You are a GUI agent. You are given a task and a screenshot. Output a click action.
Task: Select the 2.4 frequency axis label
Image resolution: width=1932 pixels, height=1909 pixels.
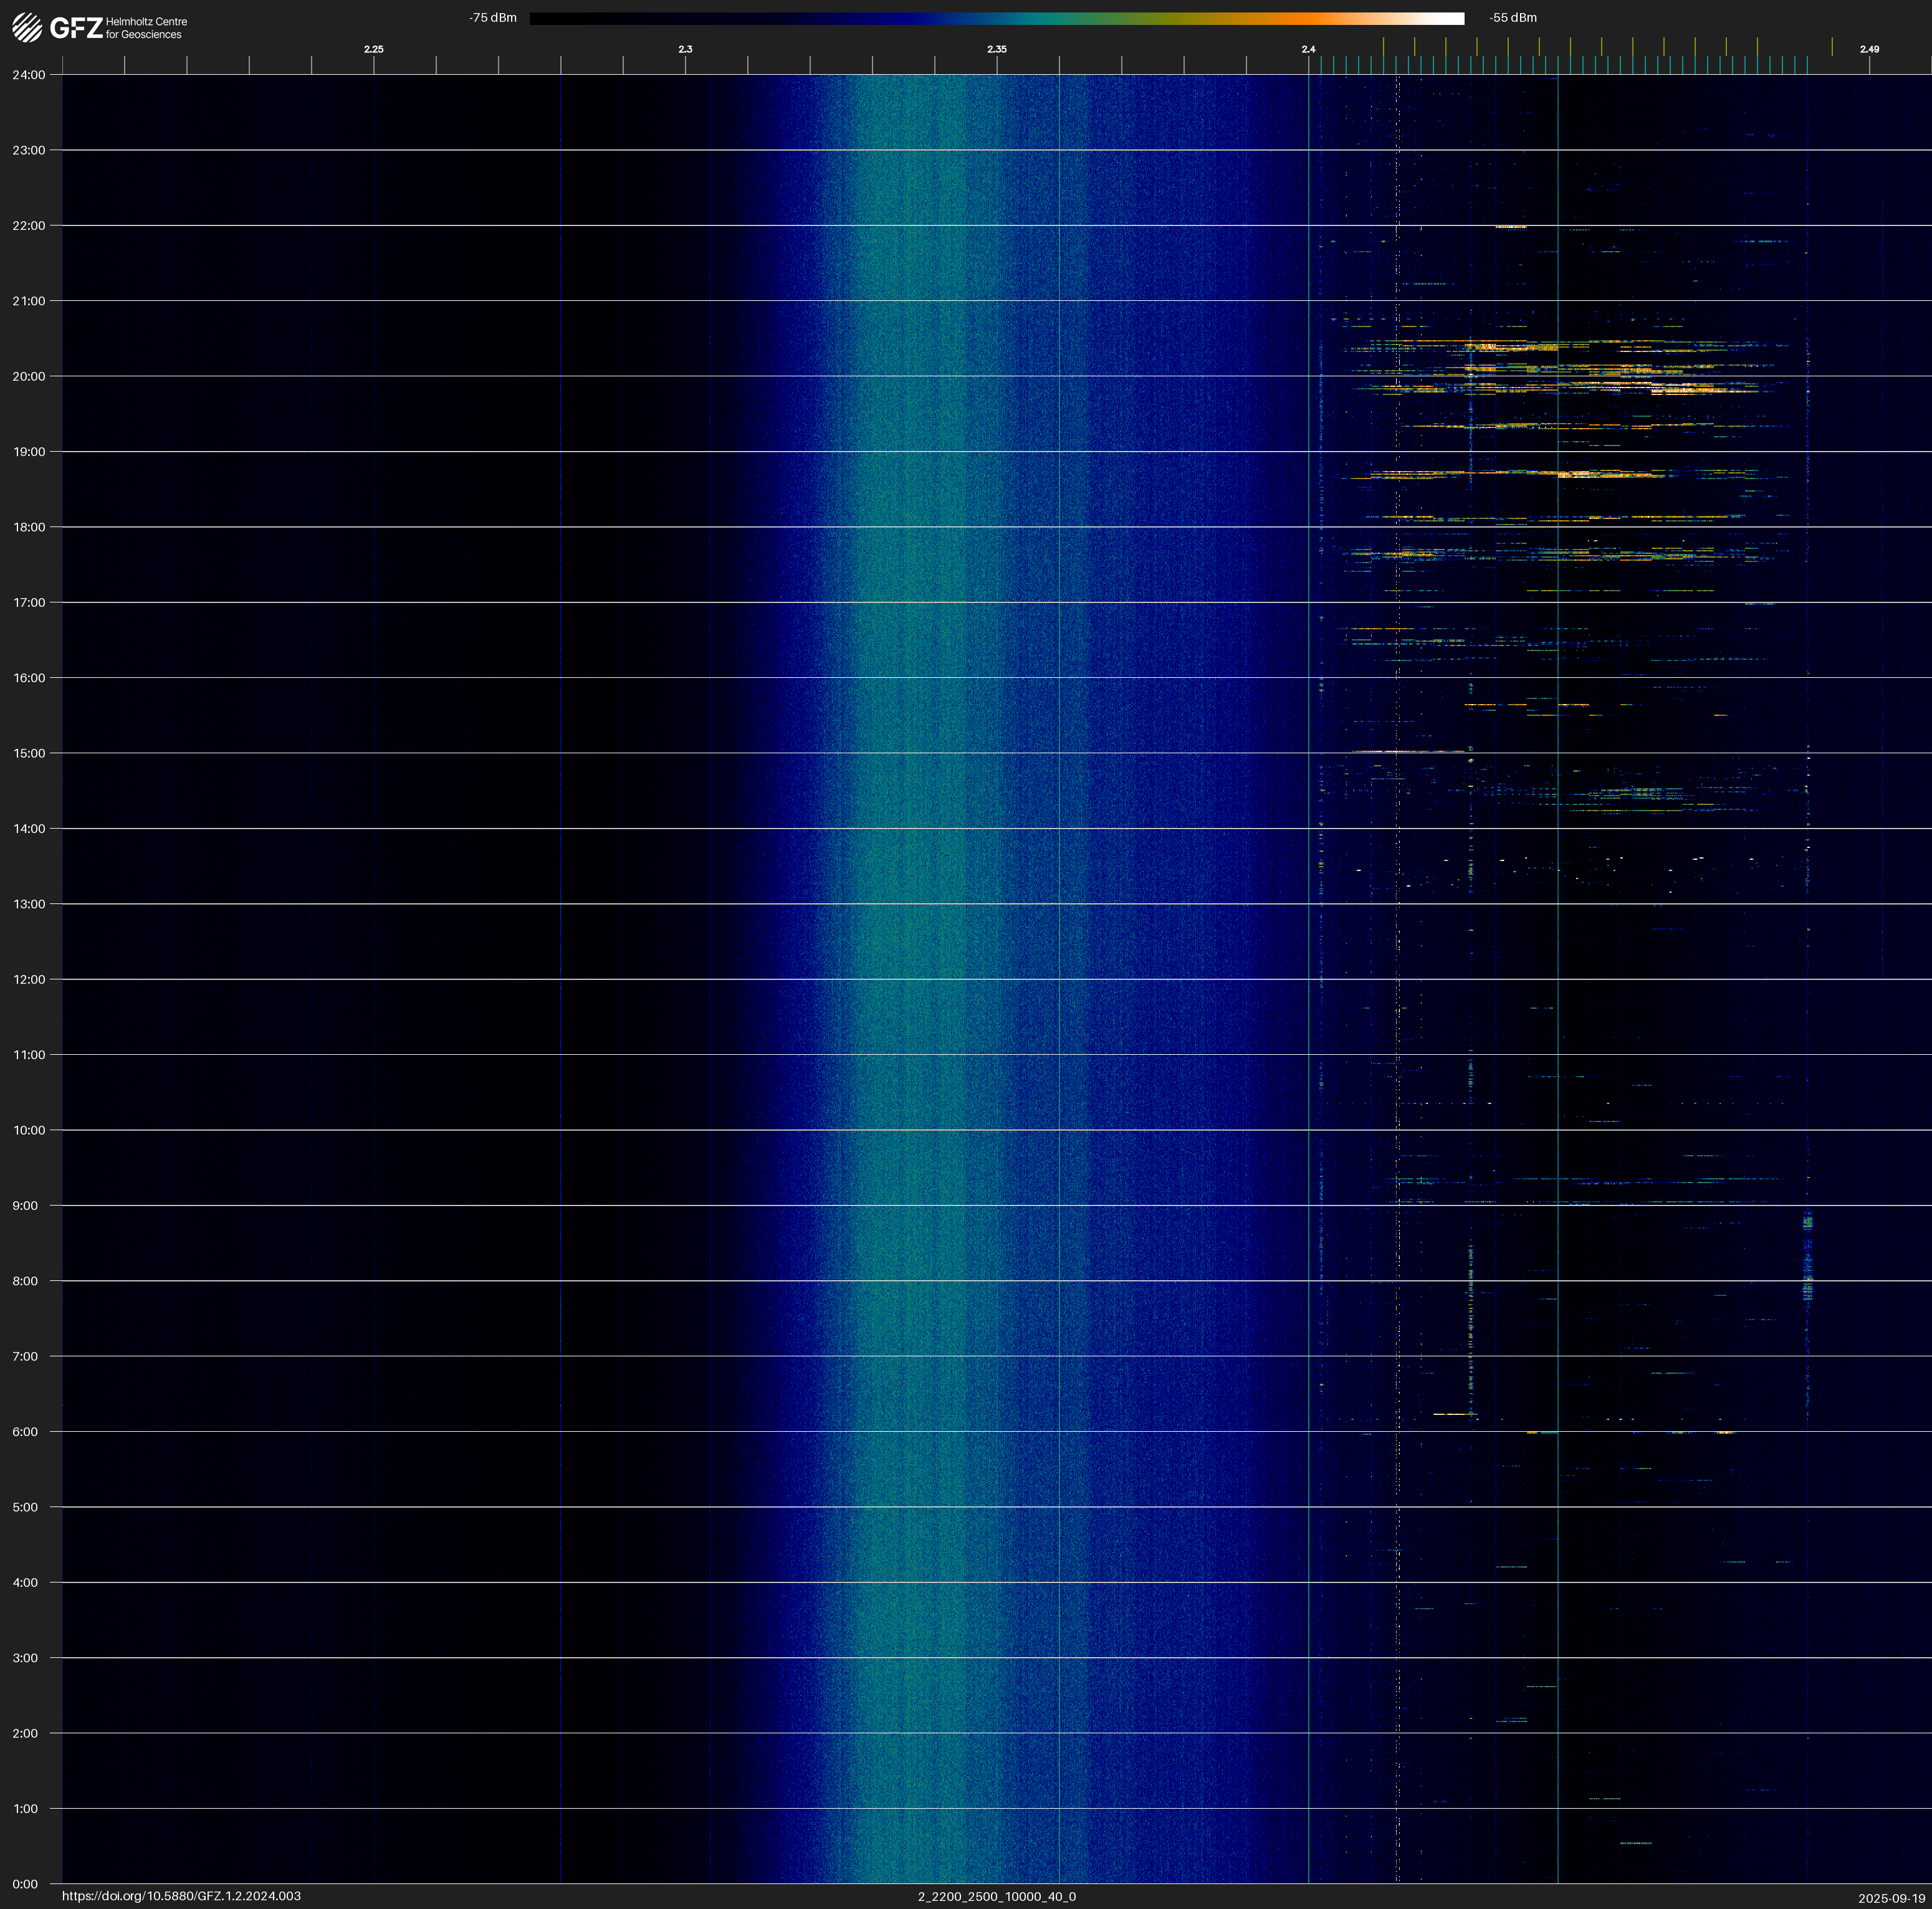pyautogui.click(x=1308, y=49)
